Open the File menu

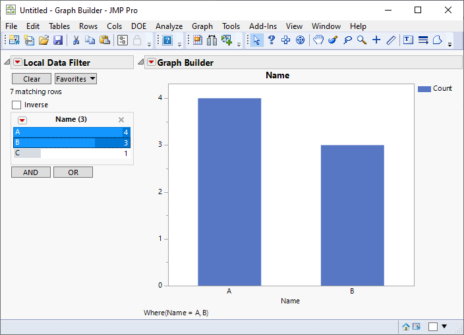tap(11, 26)
